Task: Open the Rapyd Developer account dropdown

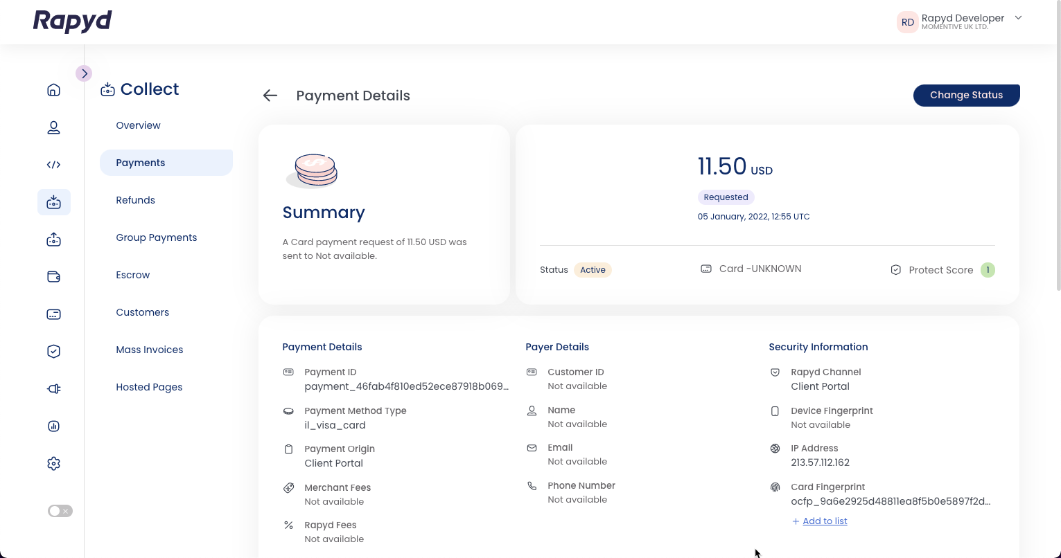Action: 1018,18
